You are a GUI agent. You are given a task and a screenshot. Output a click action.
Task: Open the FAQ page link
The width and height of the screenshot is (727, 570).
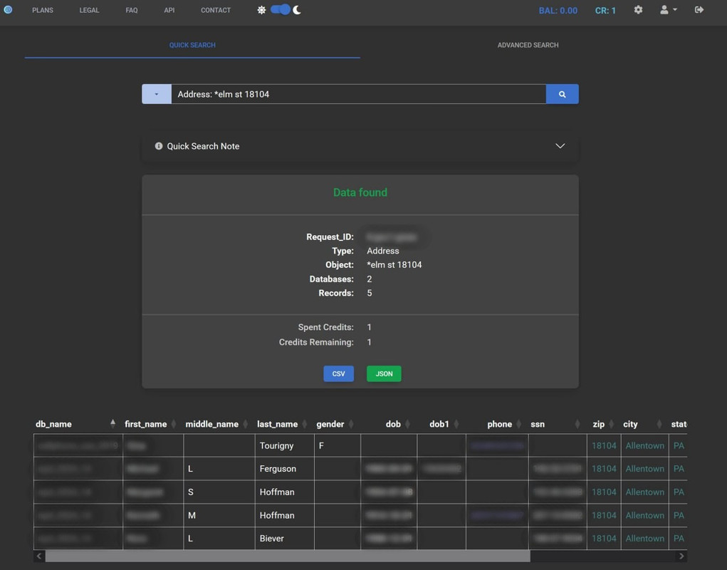point(132,11)
